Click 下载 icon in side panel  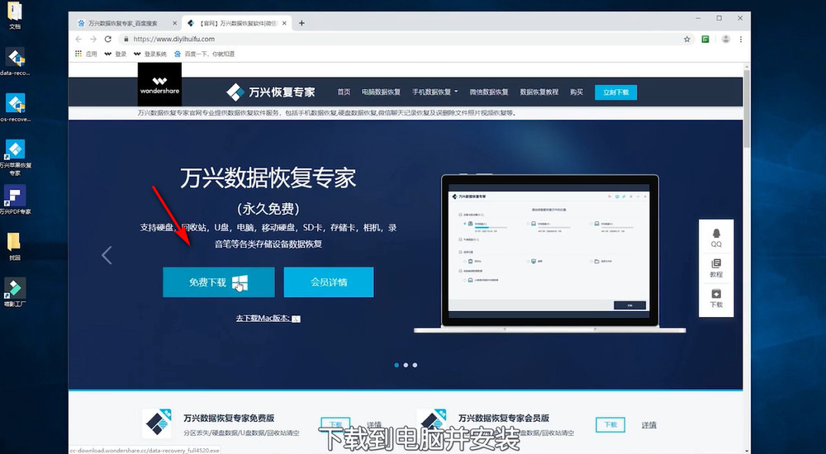point(716,298)
